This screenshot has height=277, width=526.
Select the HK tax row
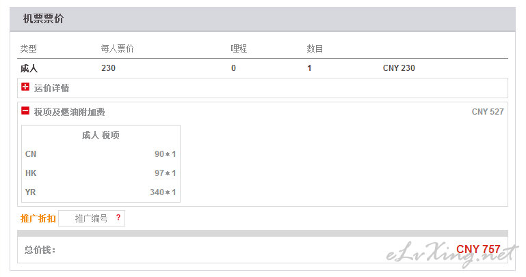pyautogui.click(x=101, y=173)
